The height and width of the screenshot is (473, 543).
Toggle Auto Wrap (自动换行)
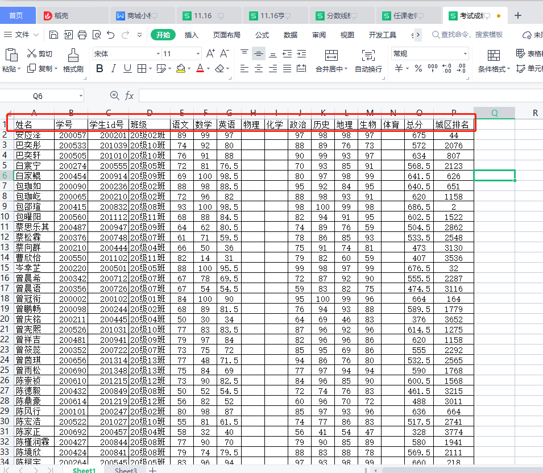click(x=368, y=61)
